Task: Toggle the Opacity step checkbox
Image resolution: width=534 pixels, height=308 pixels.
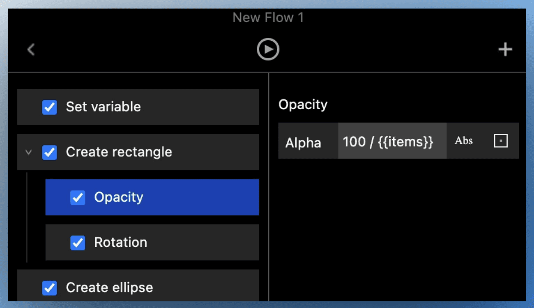Action: pyautogui.click(x=78, y=198)
